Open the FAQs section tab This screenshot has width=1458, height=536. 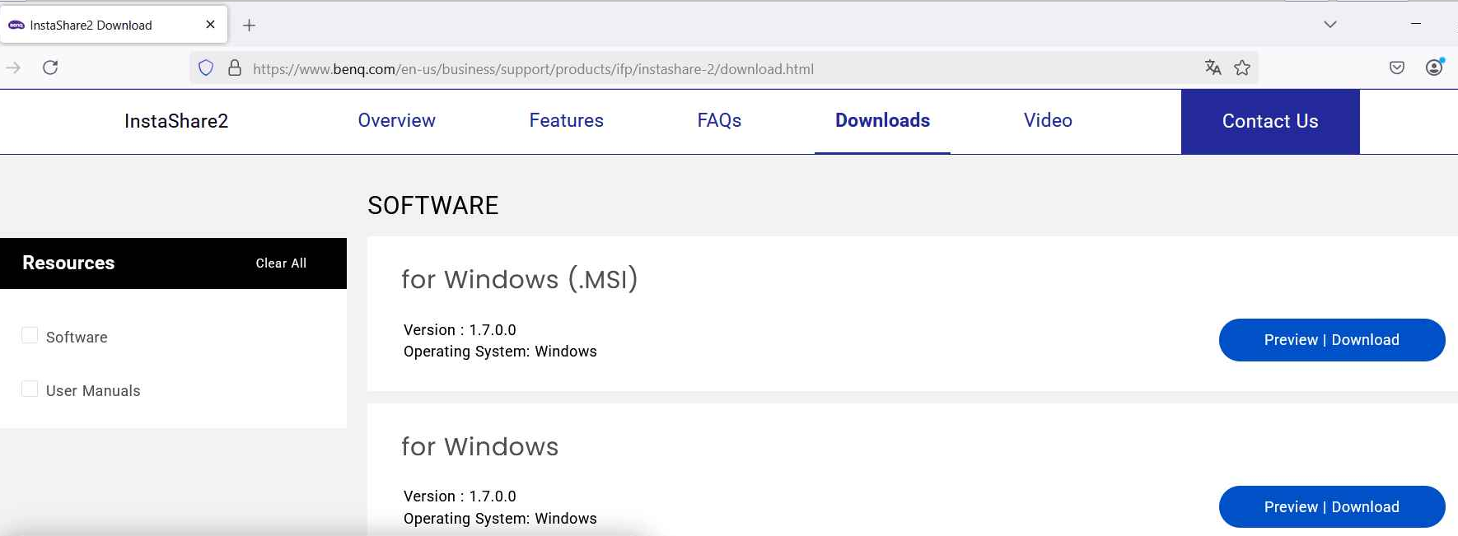719,120
